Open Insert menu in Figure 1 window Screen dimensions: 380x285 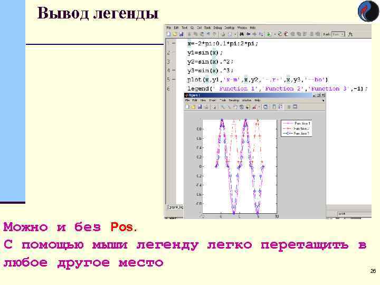[213, 100]
